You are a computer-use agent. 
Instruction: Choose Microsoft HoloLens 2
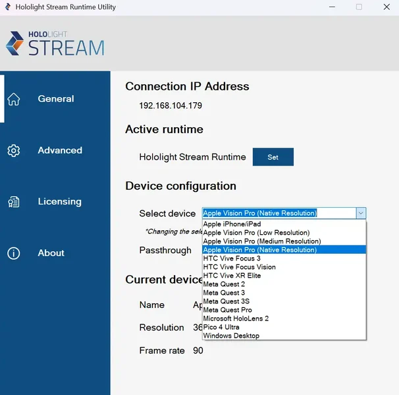click(284, 319)
